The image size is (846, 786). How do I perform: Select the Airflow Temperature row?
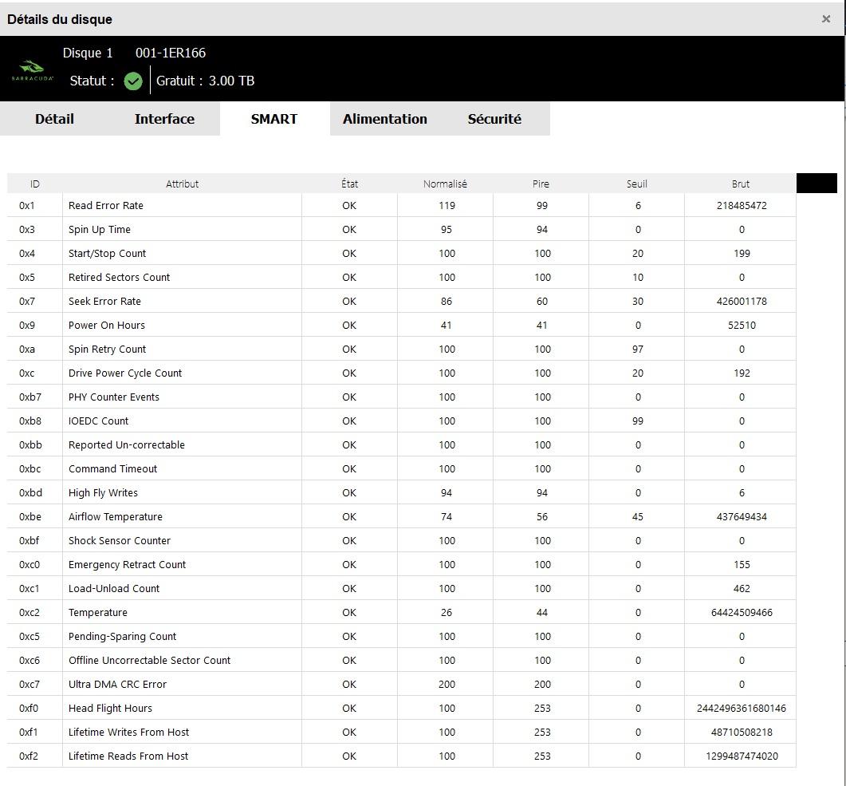(x=401, y=516)
